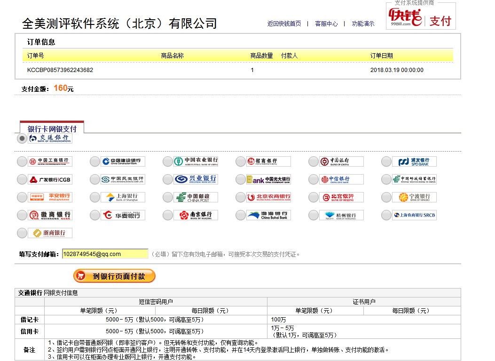The height and width of the screenshot is (361, 495).
Task: Click the 广发银行 CGB logo
Action: (50, 179)
